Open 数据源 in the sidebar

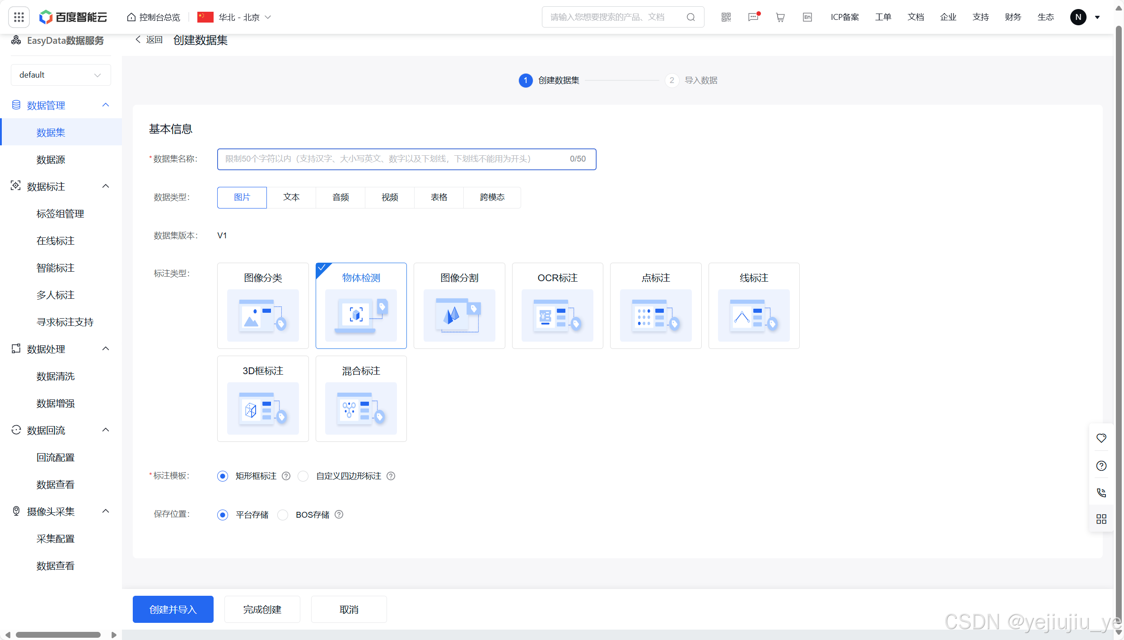click(x=51, y=159)
